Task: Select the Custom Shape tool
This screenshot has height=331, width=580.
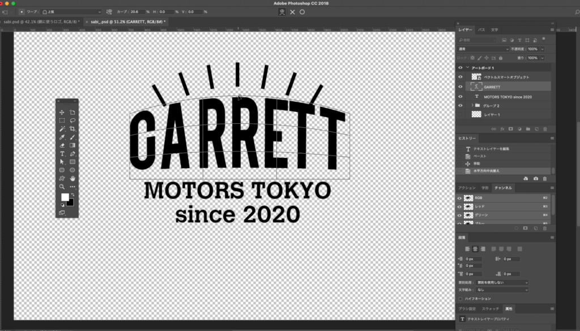Action: (62, 178)
